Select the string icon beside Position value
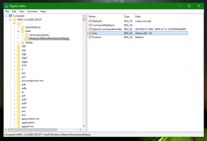This screenshot has width=207, height=141. [x=90, y=37]
